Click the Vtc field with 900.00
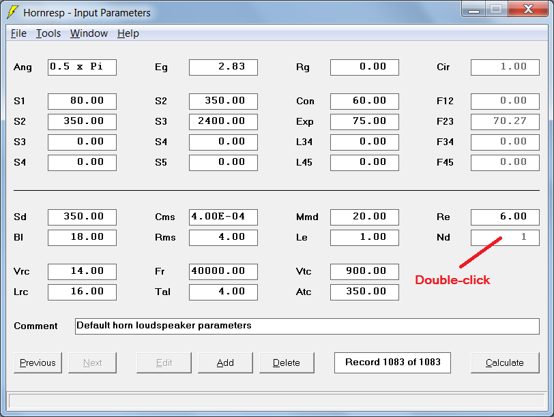This screenshot has height=417, width=554. tap(364, 272)
